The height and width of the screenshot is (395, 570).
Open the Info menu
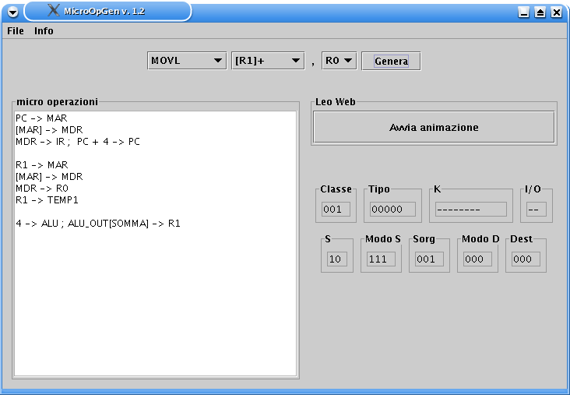click(x=44, y=31)
